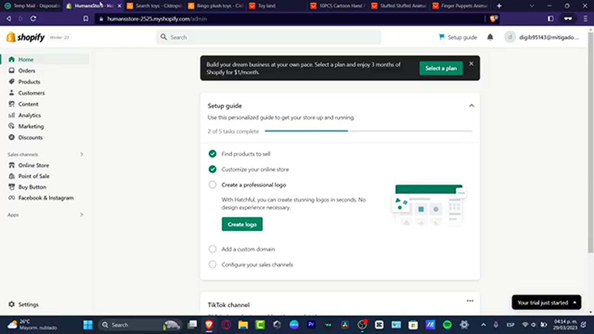Image resolution: width=594 pixels, height=334 pixels.
Task: Open Premiere Pro from taskbar
Action: 311,324
